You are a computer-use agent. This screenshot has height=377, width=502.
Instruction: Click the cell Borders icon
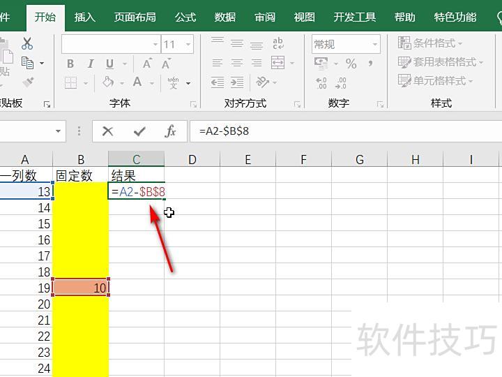[x=70, y=82]
